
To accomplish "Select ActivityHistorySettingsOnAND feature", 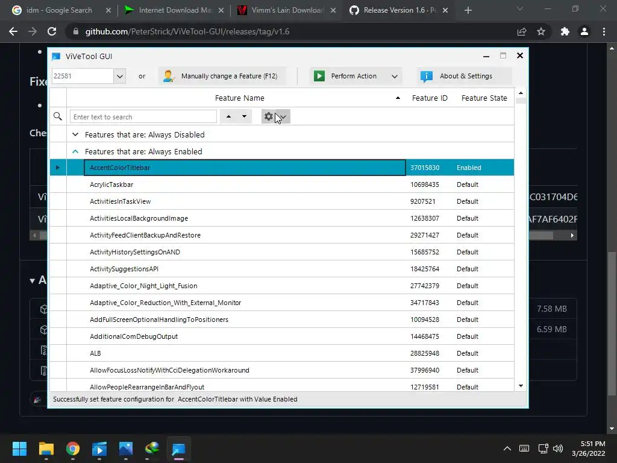I will pyautogui.click(x=135, y=253).
